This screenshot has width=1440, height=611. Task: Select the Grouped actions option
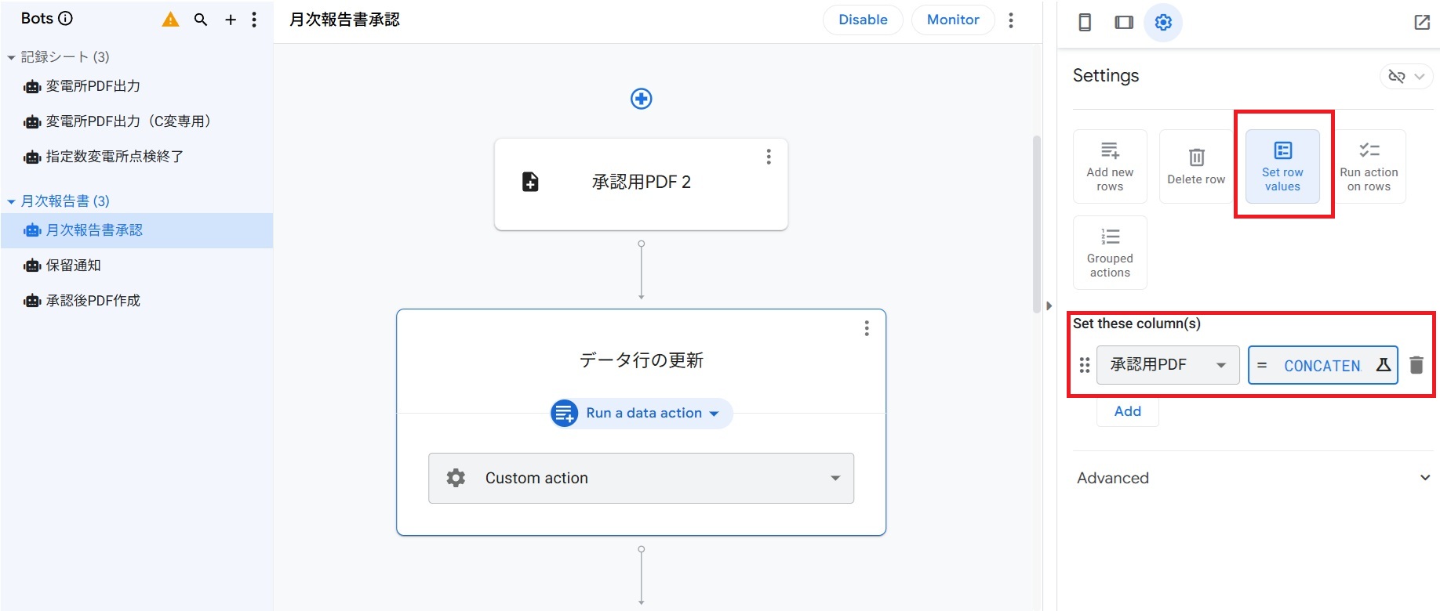pos(1110,252)
